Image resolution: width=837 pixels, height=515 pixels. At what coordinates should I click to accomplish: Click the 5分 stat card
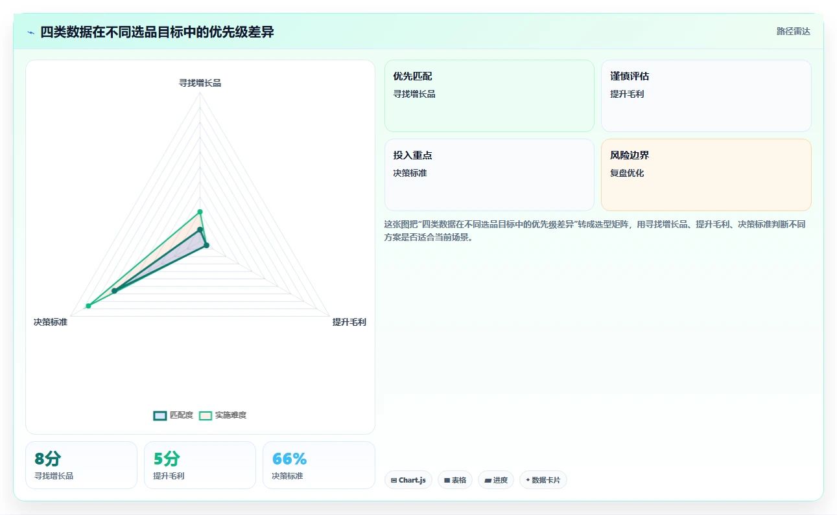[200, 465]
